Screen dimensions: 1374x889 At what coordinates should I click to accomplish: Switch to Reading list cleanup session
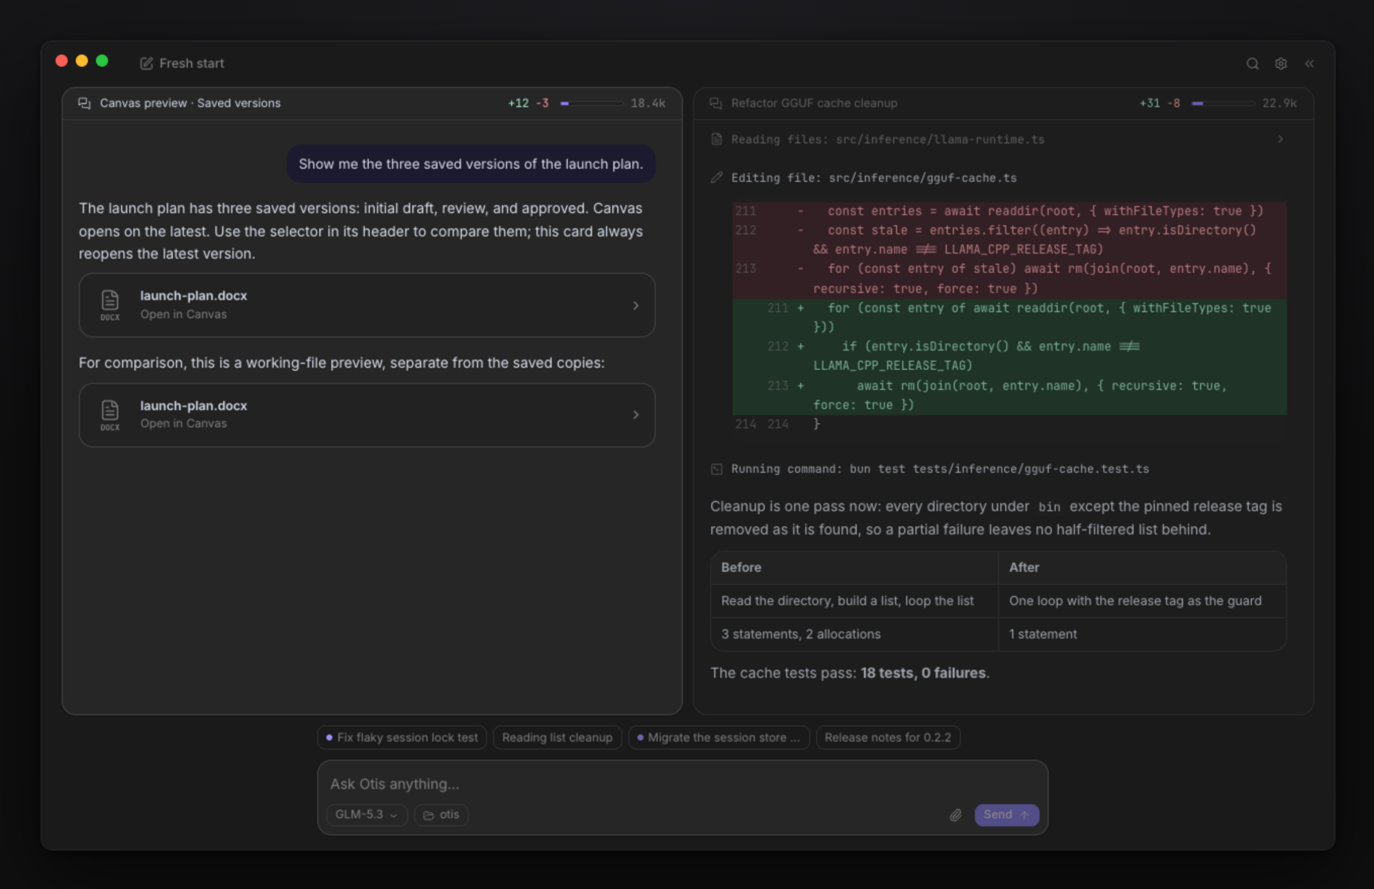coord(557,737)
